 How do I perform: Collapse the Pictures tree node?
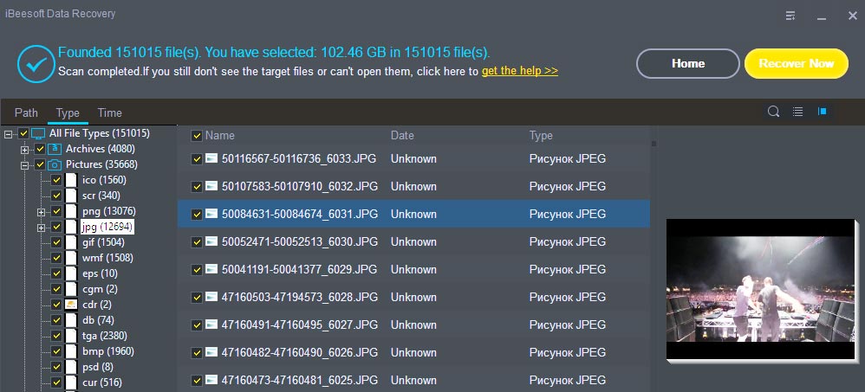click(24, 164)
